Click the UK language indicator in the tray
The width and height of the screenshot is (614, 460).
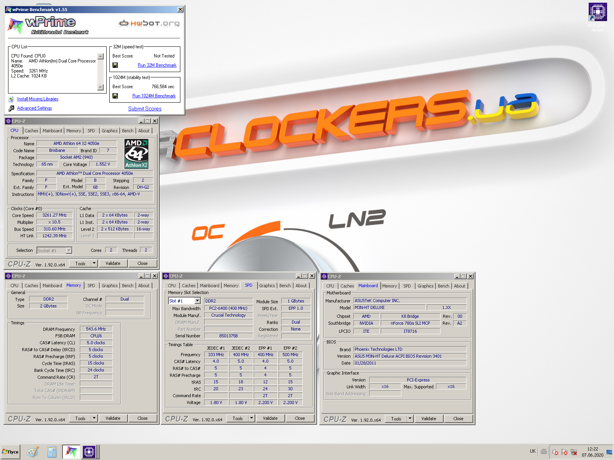533,451
